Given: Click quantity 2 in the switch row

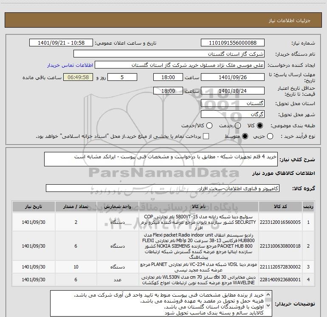Looking at the screenshot, I should (x=76, y=222).
